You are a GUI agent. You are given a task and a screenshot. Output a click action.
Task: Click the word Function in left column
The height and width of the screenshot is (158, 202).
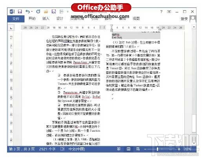95,130
